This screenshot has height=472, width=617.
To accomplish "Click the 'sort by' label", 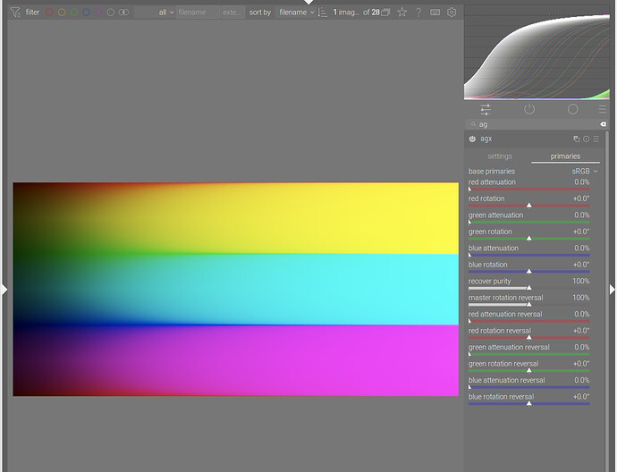I will [x=259, y=13].
